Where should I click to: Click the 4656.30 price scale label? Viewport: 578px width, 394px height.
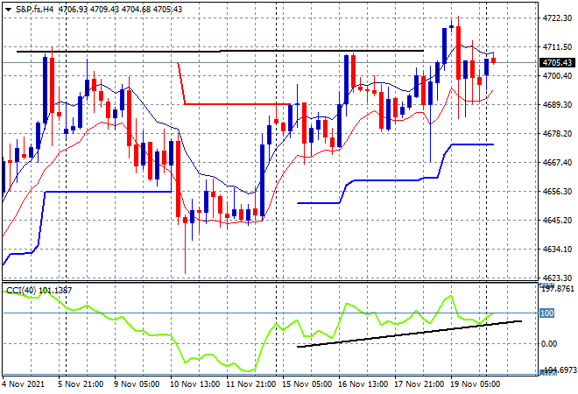pos(557,191)
